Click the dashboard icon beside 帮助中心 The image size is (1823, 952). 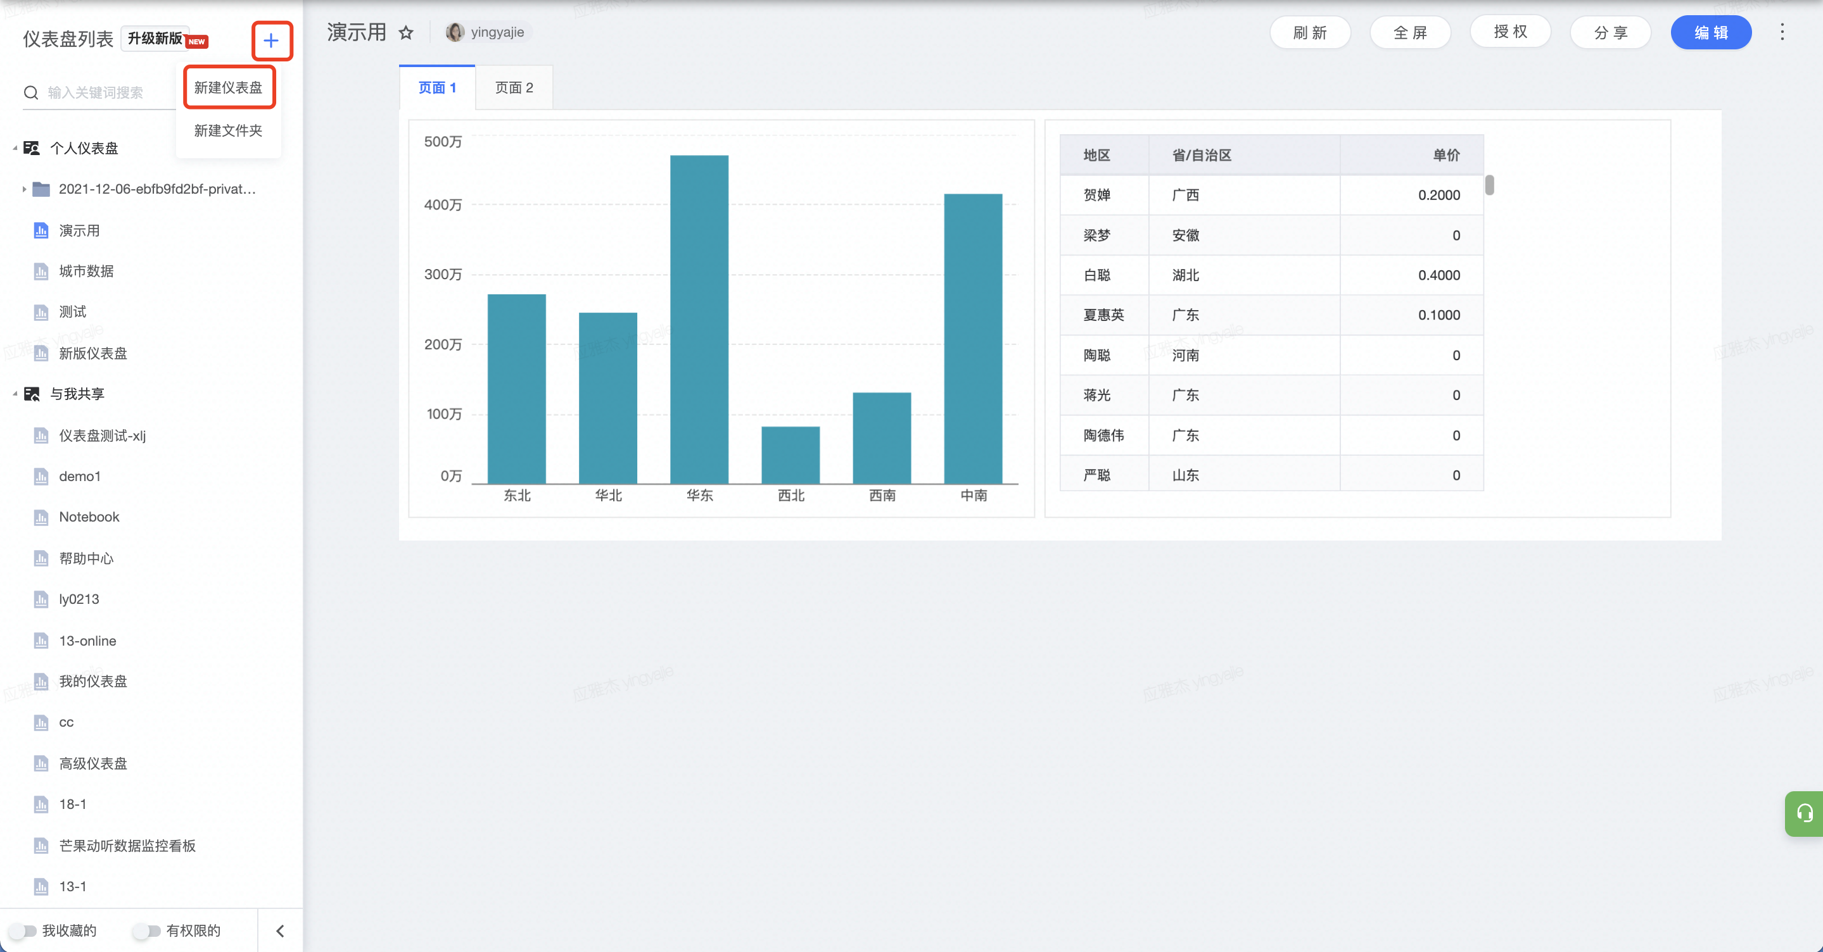click(41, 558)
